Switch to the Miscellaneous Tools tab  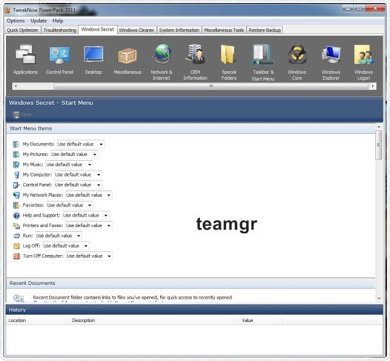[x=224, y=30]
